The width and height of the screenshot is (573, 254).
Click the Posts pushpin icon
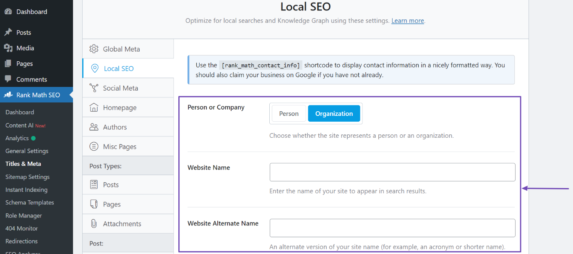click(8, 32)
